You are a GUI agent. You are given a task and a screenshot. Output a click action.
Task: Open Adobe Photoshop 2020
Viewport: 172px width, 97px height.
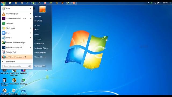[17, 47]
